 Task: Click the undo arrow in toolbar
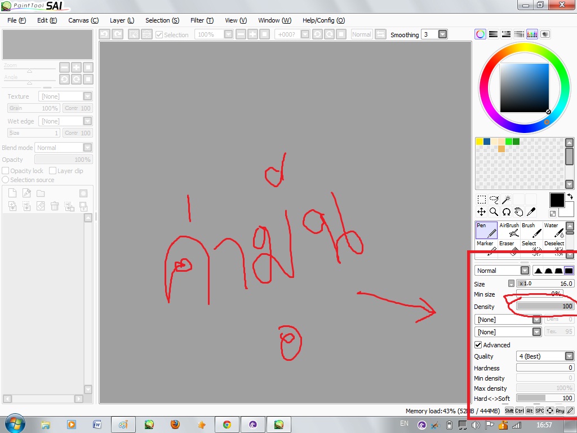[104, 34]
